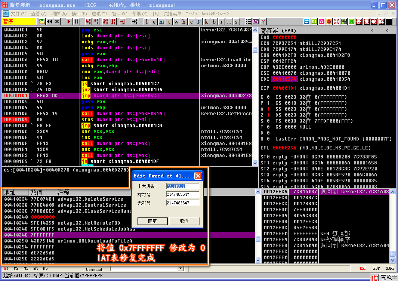Open the Command box dropdown arrow
This screenshot has height=281, width=398.
tap(181, 269)
